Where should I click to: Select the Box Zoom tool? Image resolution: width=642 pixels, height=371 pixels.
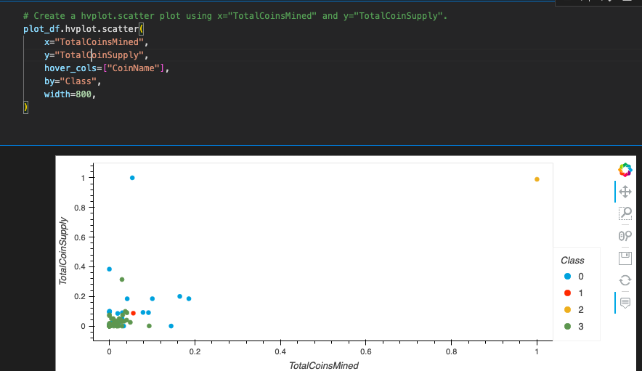[625, 213]
